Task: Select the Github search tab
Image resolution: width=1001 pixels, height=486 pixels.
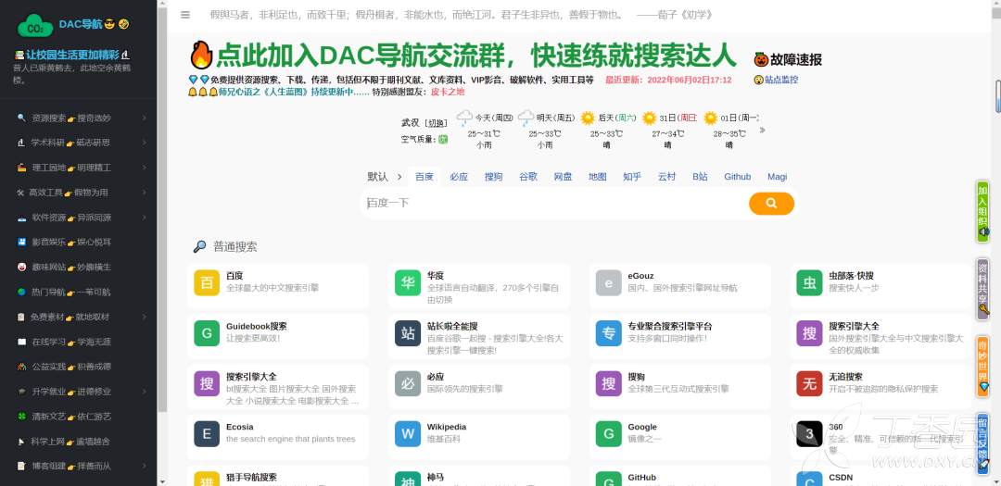Action: coord(738,177)
